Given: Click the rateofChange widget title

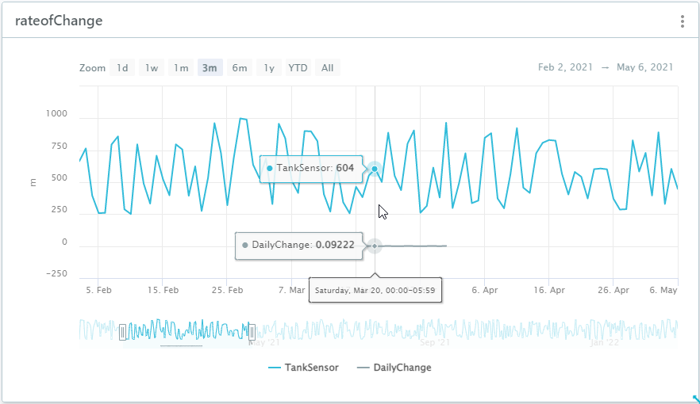Looking at the screenshot, I should (59, 21).
